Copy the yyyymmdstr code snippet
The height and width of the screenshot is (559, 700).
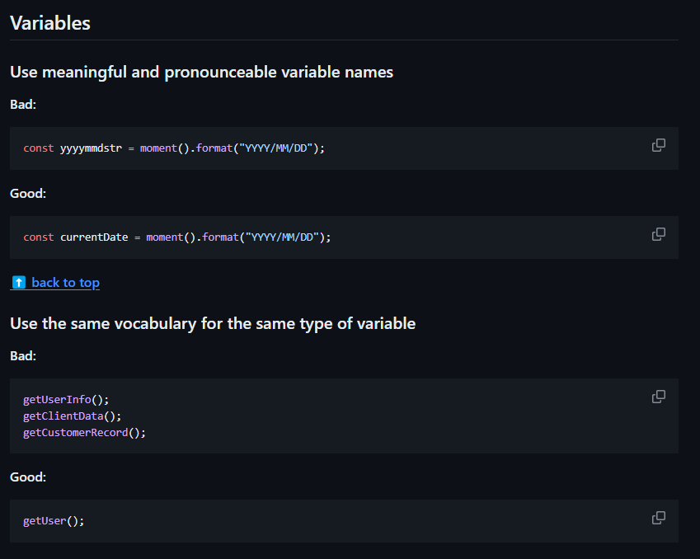tap(659, 145)
